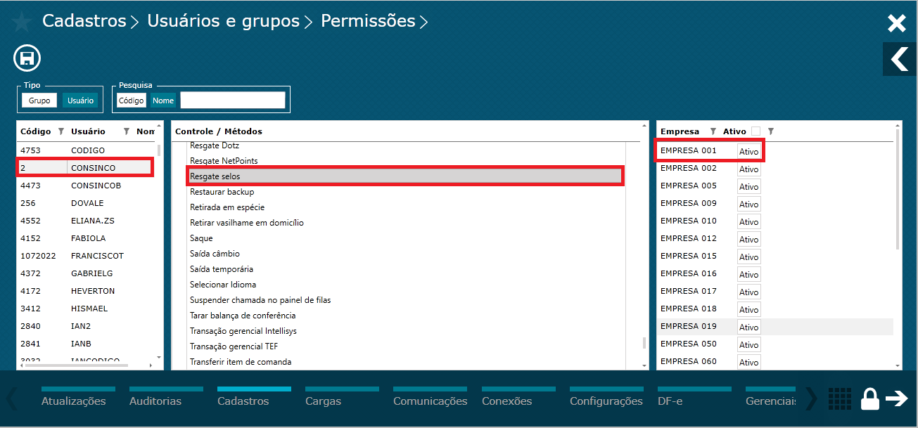918x428 pixels.
Task: Click the favorite star icon
Action: point(20,22)
